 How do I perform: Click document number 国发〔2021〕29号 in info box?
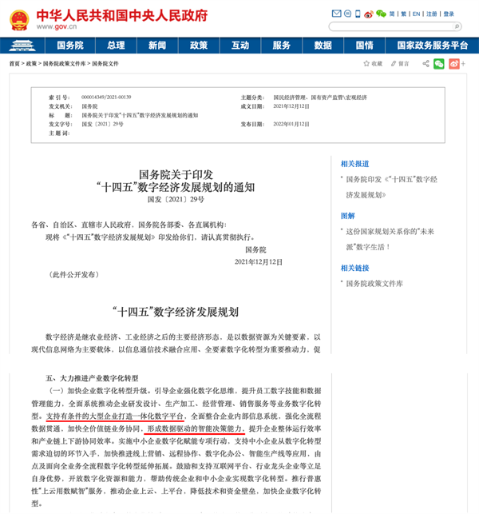[102, 124]
